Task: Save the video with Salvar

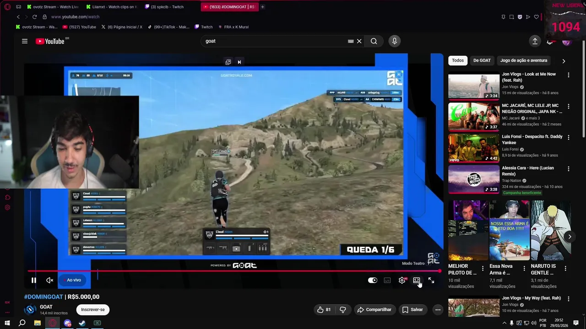Action: click(413, 309)
